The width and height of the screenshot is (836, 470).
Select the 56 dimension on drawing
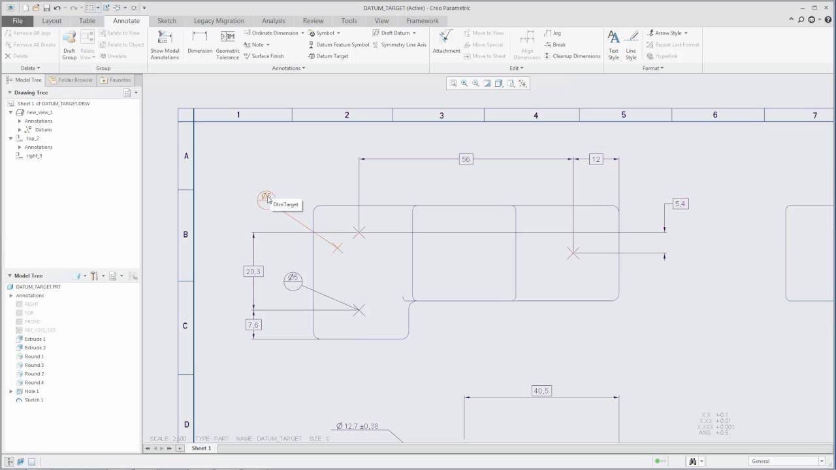[x=466, y=159]
